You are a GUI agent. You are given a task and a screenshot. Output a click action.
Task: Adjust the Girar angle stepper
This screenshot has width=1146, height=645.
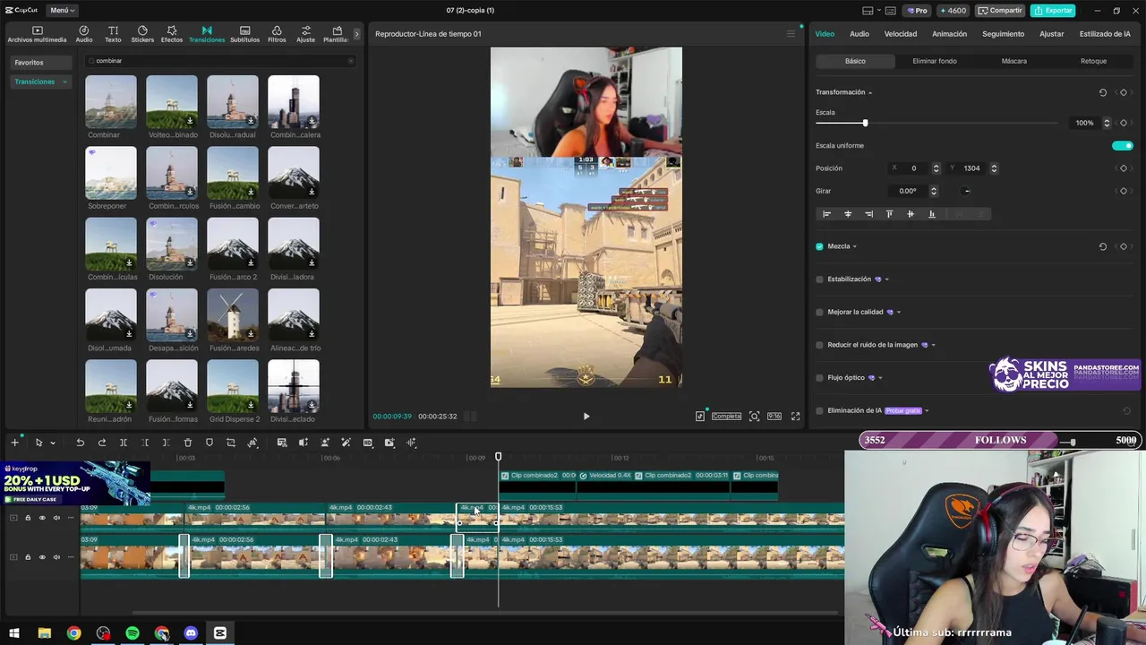933,191
